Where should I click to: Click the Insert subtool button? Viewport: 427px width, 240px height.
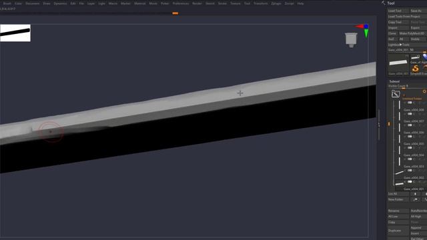pos(418,233)
